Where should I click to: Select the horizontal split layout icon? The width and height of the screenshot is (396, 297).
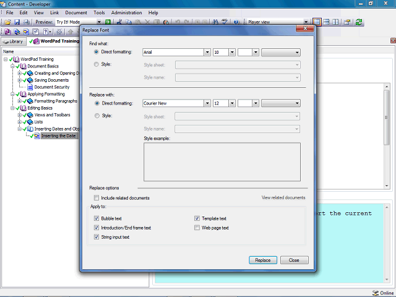[x=326, y=22]
